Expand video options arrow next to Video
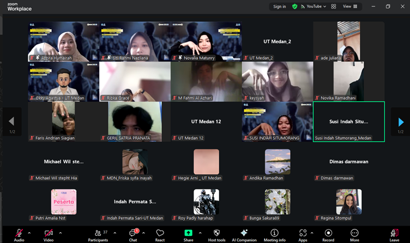This screenshot has width=410, height=243. (61, 233)
